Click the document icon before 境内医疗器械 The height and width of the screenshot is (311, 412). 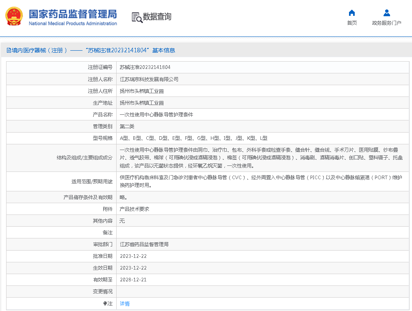click(9, 50)
